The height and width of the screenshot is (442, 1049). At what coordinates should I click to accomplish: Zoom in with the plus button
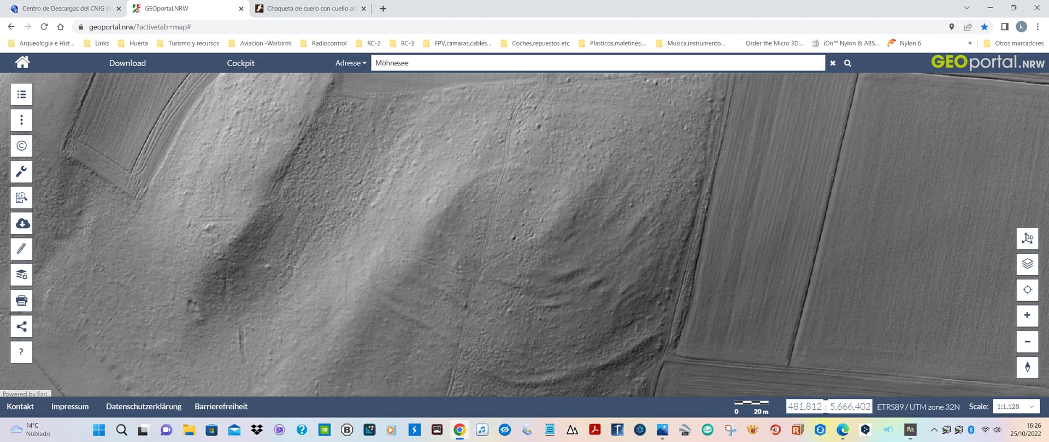click(x=1027, y=315)
